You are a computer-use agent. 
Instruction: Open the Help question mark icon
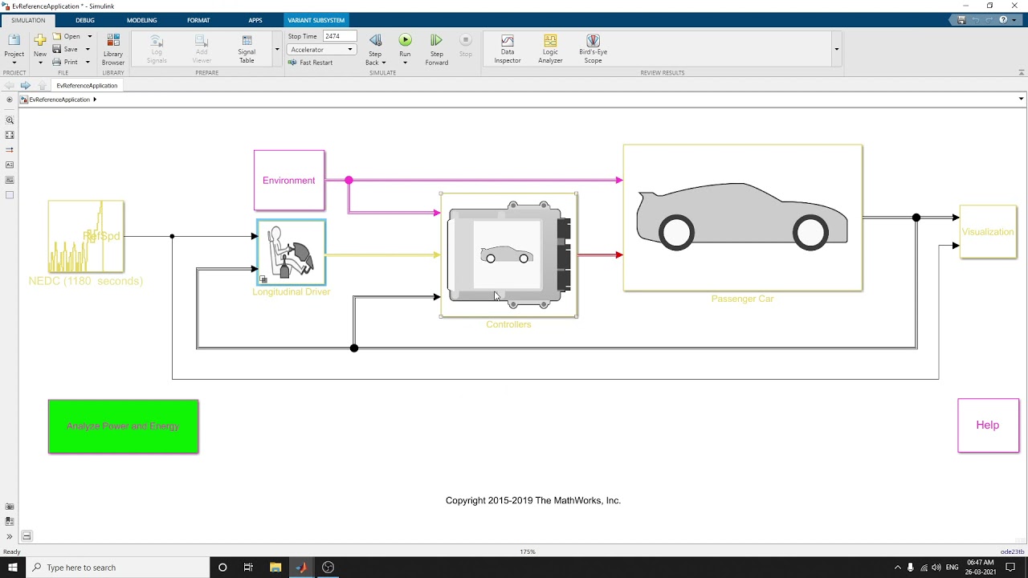pyautogui.click(x=1003, y=20)
